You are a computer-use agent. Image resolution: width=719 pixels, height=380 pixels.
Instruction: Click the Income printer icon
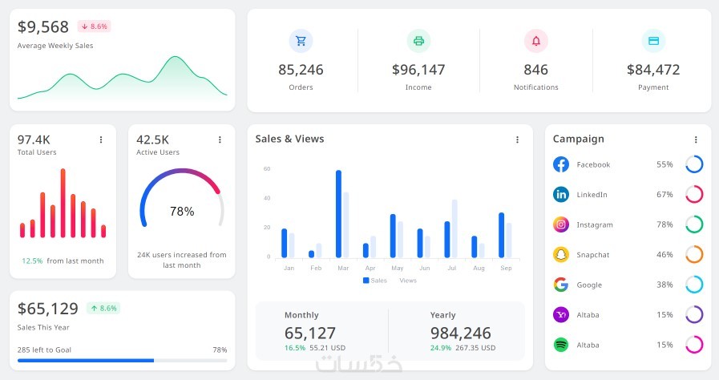418,41
